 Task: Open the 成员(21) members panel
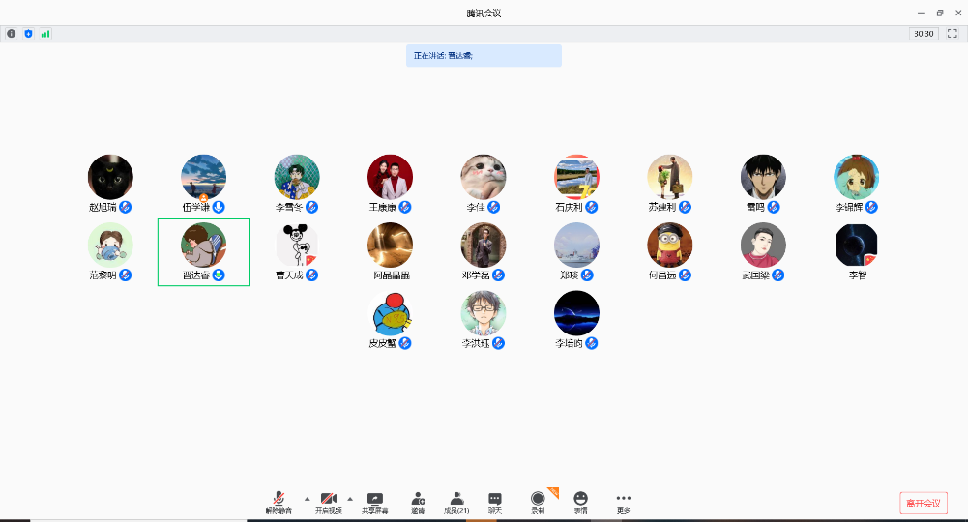[456, 498]
